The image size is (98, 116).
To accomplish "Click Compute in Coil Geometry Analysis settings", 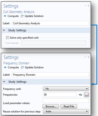I will click(x=11, y=16).
